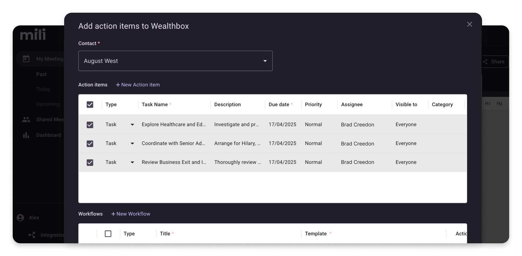Close the Add action items dialog
This screenshot has height=256, width=522.
[x=470, y=24]
